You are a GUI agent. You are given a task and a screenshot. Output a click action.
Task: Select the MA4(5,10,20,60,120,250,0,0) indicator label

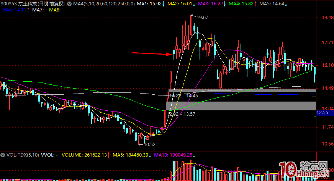click(104, 4)
